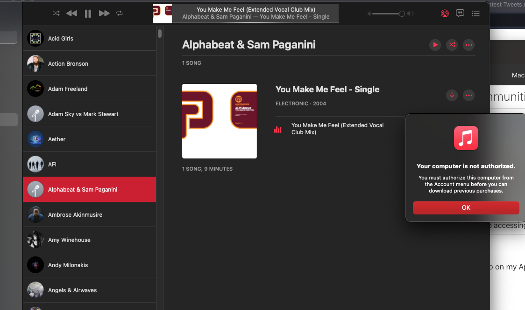Download the You Make Me Feel single
The image size is (525, 310).
tap(452, 95)
